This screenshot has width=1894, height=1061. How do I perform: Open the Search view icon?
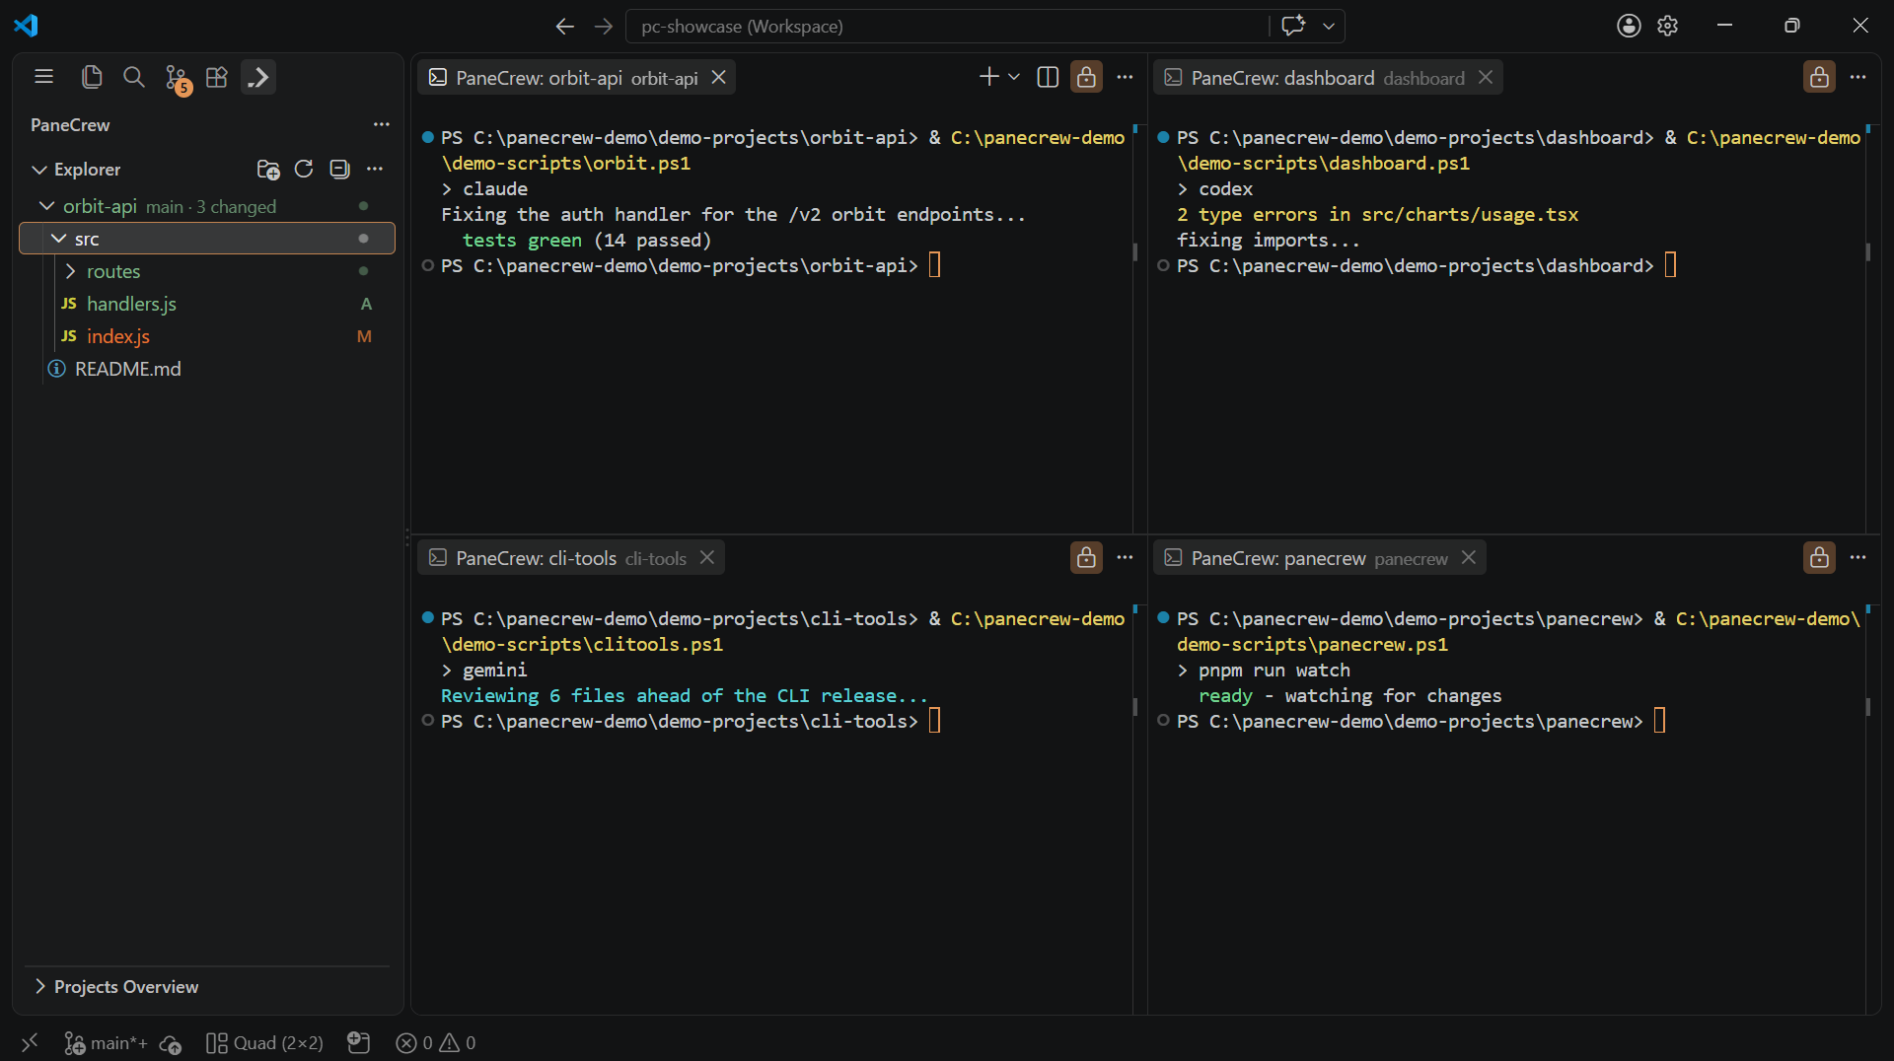133,77
